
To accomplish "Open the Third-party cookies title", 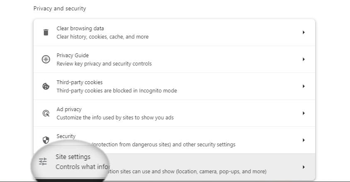I will [x=80, y=83].
